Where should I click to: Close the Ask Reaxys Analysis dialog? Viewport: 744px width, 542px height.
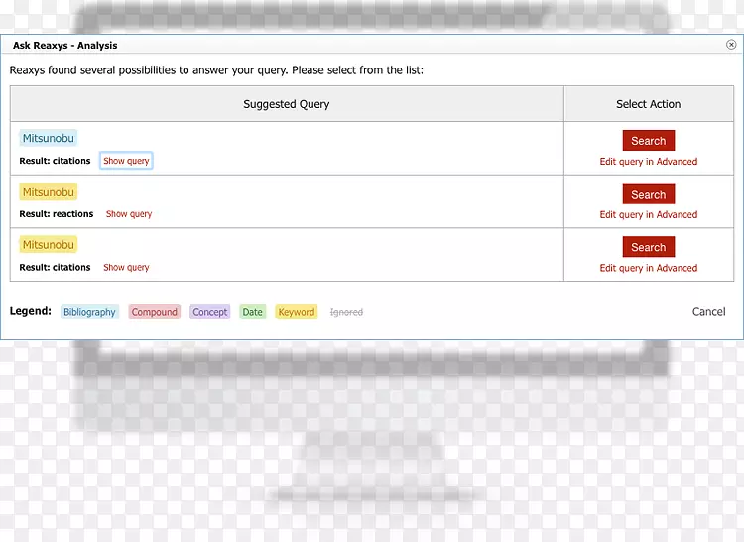pyautogui.click(x=731, y=45)
